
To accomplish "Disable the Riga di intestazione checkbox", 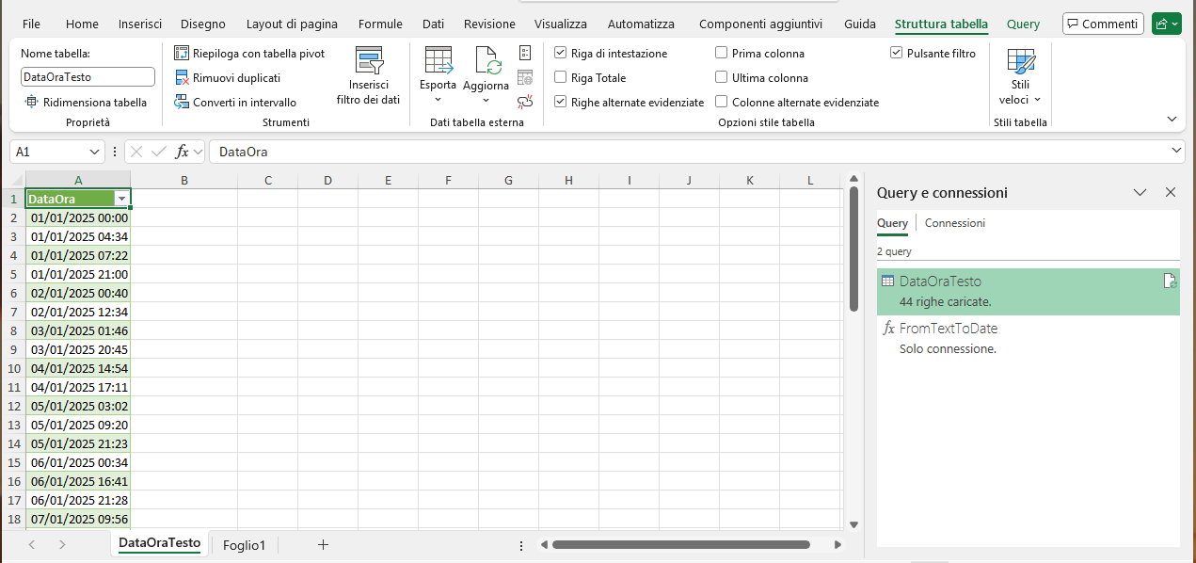I will pos(561,53).
